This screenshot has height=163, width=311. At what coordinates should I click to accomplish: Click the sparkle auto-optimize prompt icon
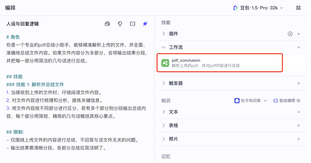(x=145, y=24)
